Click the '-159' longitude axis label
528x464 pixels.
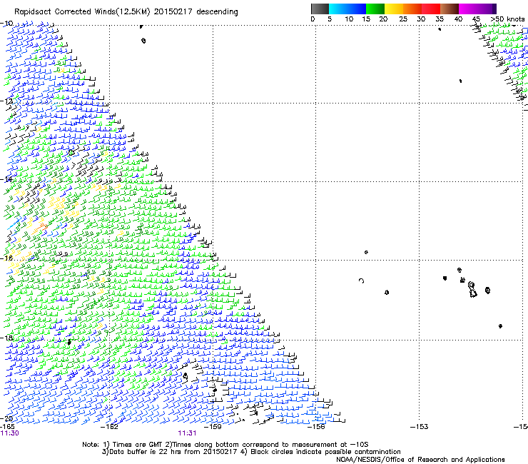point(213,427)
